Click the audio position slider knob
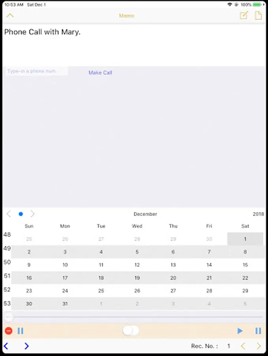268x356 pixels. pos(9,317)
